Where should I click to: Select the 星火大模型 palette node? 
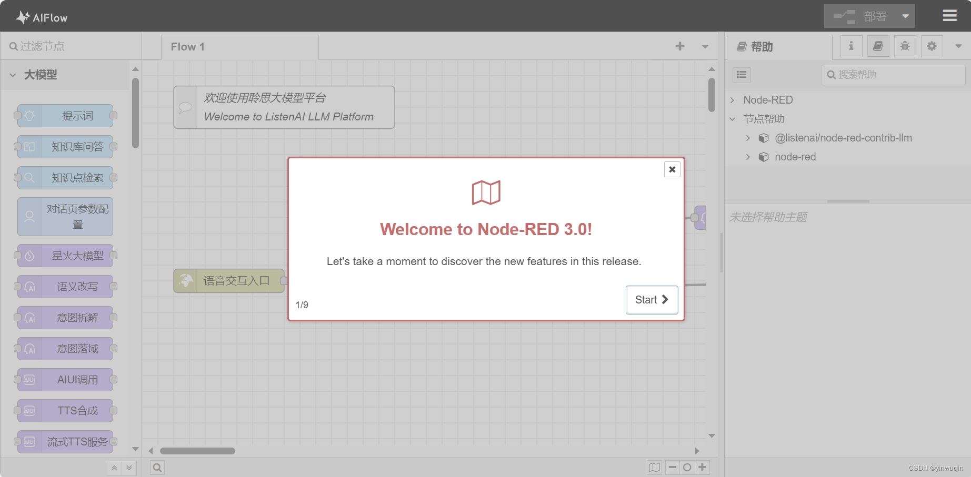pos(65,256)
